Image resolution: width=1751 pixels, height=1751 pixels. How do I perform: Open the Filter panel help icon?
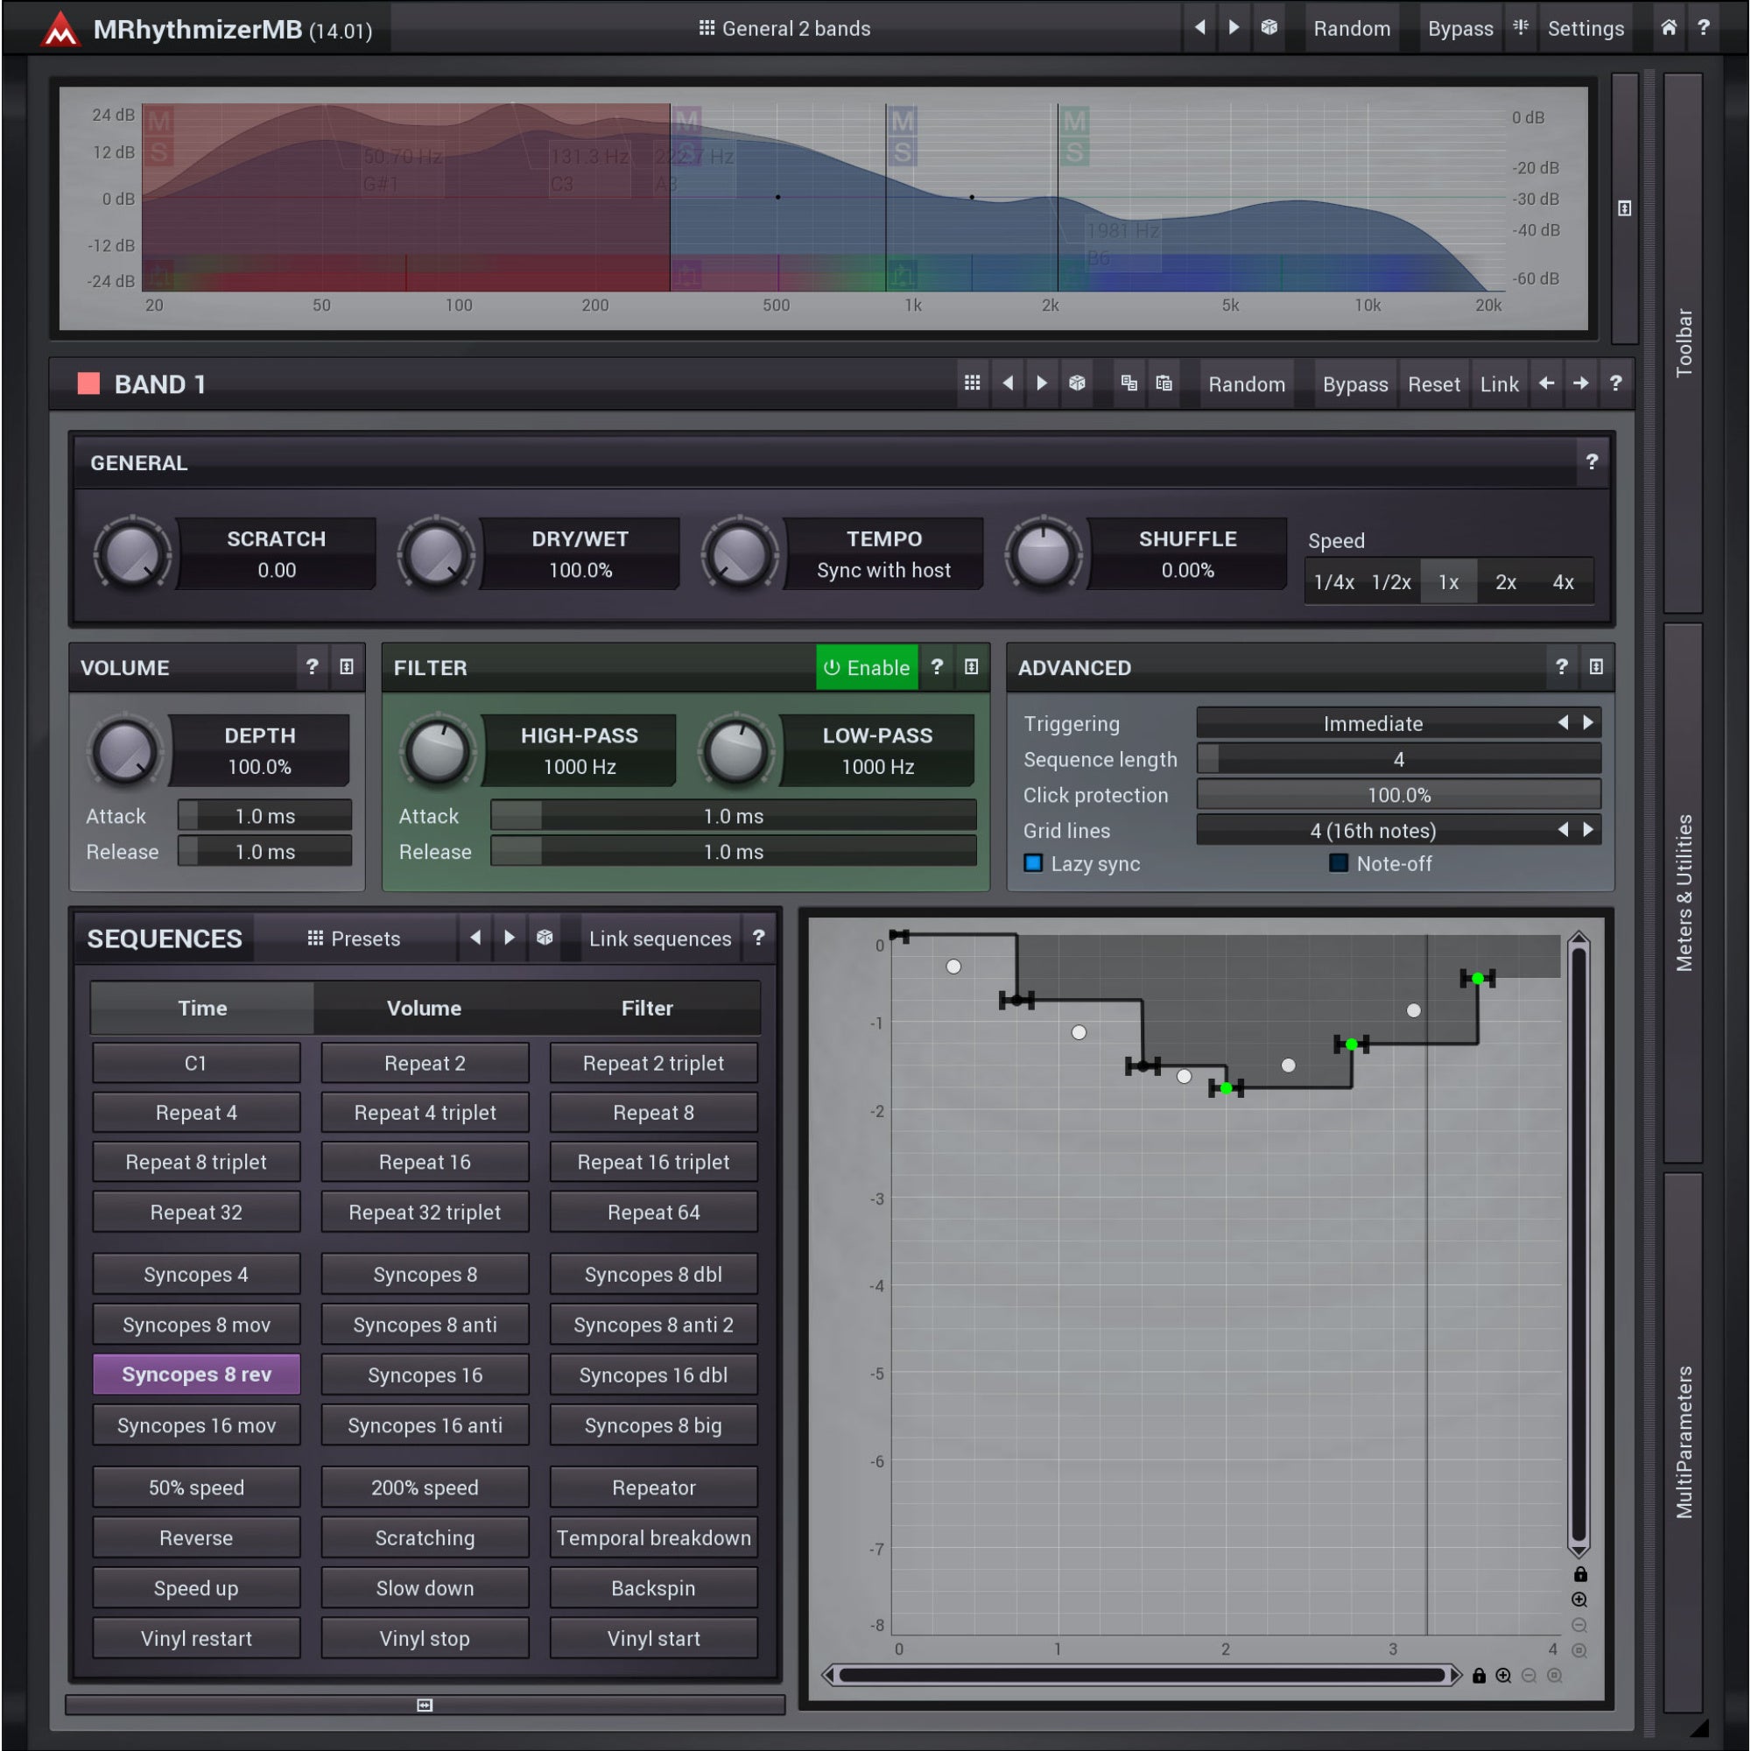point(937,667)
